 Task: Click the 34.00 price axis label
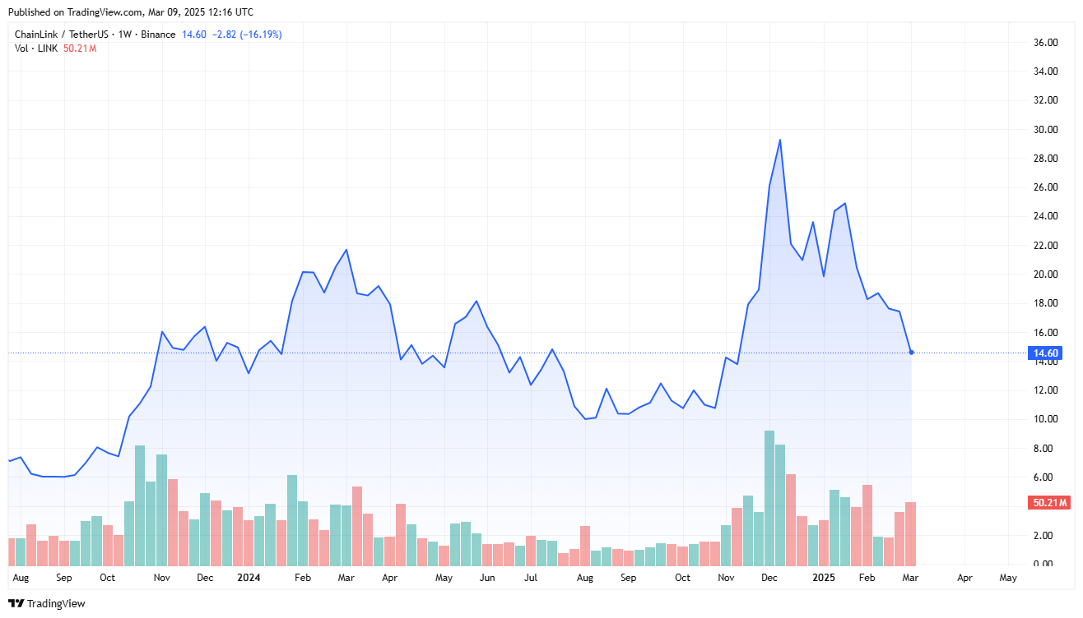tap(1046, 71)
